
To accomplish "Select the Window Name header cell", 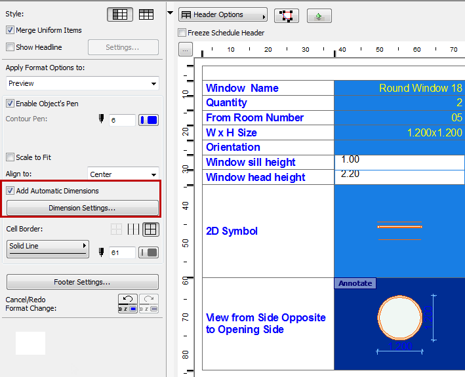I will pyautogui.click(x=268, y=88).
